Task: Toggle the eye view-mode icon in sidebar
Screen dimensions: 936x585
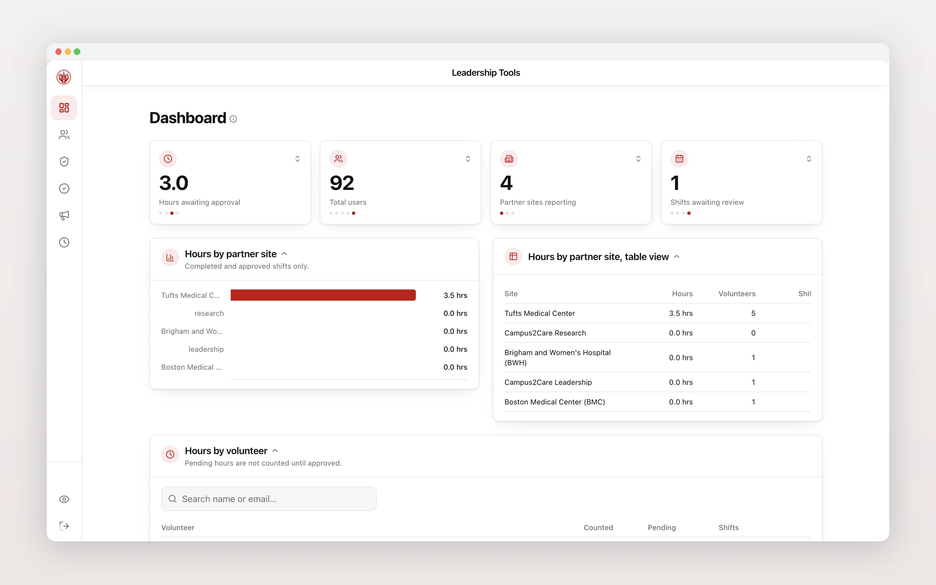Action: 64,499
